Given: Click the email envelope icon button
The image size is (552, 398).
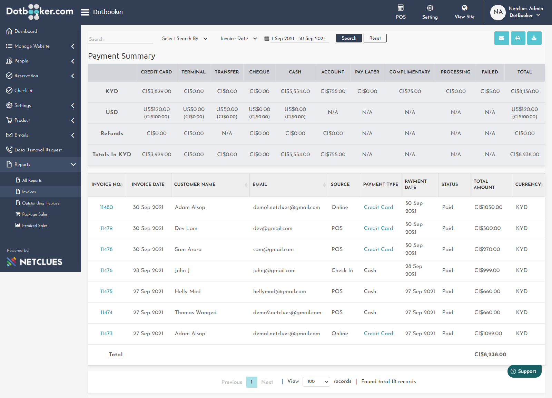Looking at the screenshot, I should pos(502,38).
